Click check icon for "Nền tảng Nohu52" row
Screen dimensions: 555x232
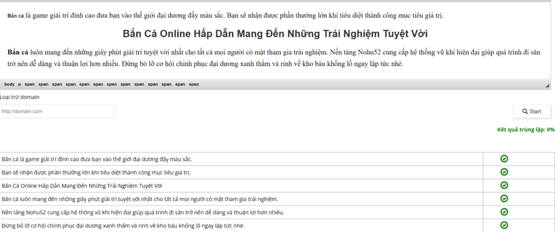click(x=504, y=212)
